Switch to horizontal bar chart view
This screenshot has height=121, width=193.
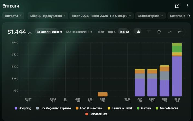pyautogui.click(x=149, y=32)
